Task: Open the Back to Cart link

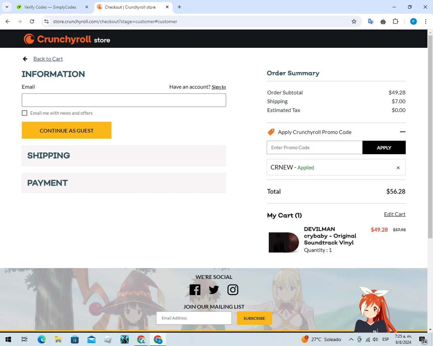Action: click(x=48, y=59)
